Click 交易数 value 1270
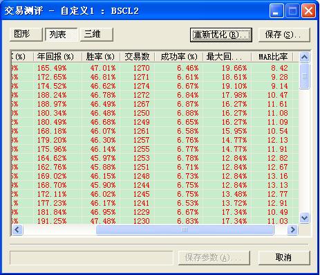The image size is (320, 275). 142,68
